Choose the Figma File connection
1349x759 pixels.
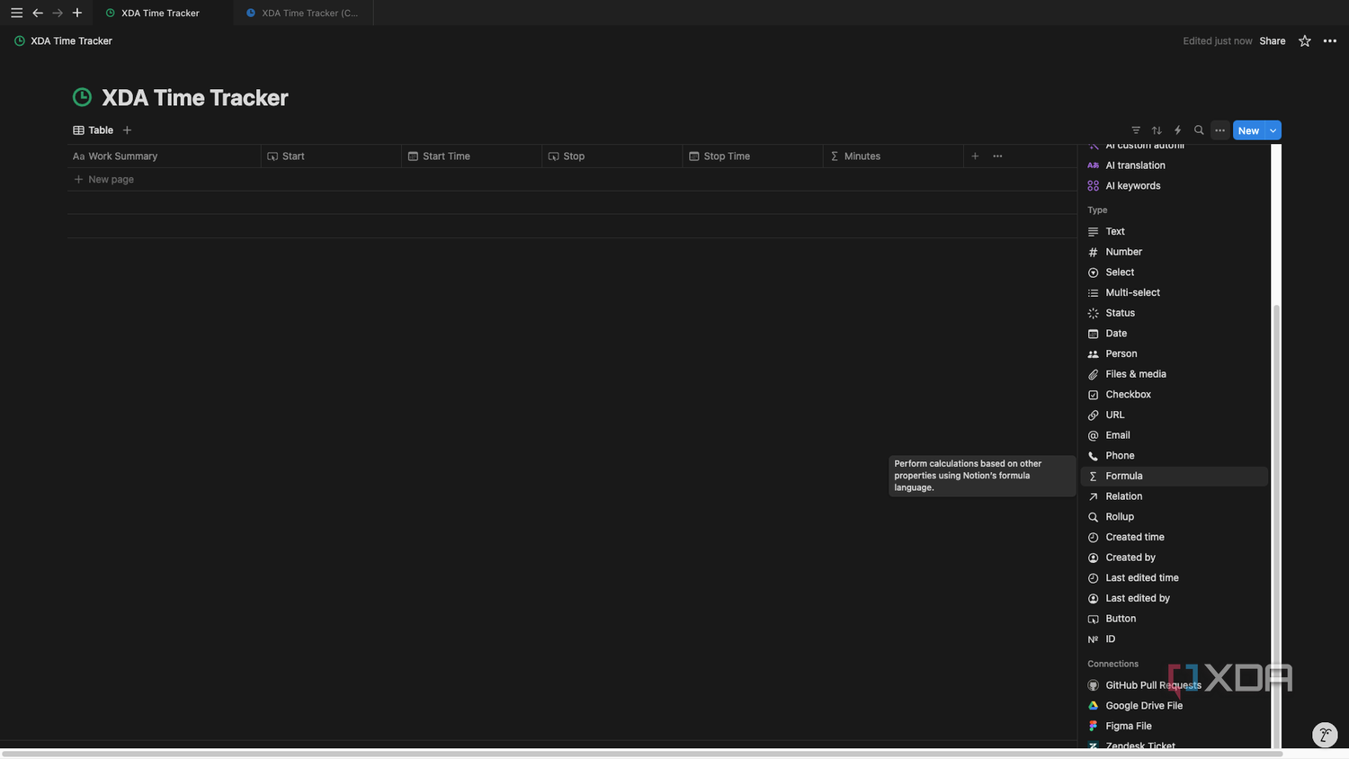[x=1174, y=727]
